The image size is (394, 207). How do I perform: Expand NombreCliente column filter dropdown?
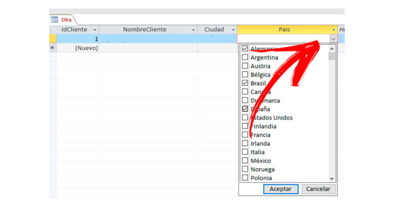[x=193, y=30]
